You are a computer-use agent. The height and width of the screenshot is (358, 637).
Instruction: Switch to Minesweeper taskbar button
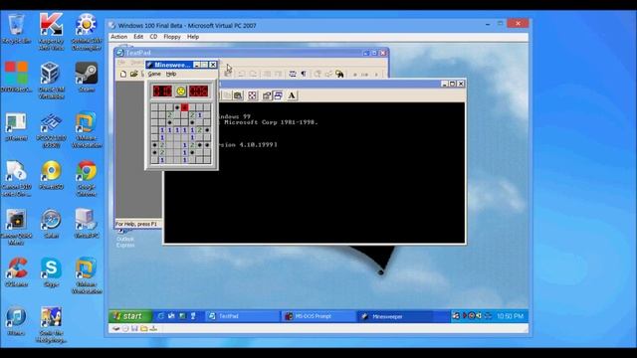click(x=395, y=316)
